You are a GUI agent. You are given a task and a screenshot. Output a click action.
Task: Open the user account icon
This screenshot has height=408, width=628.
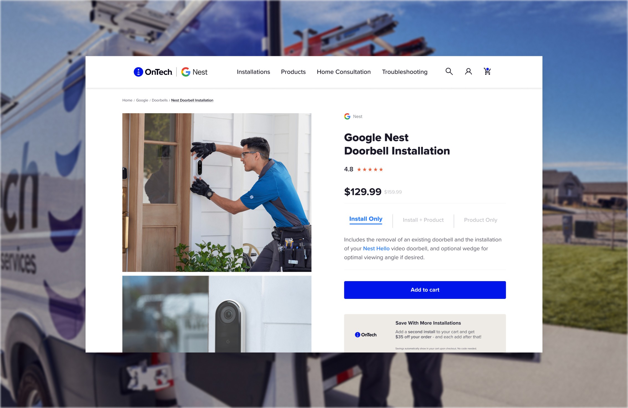468,71
